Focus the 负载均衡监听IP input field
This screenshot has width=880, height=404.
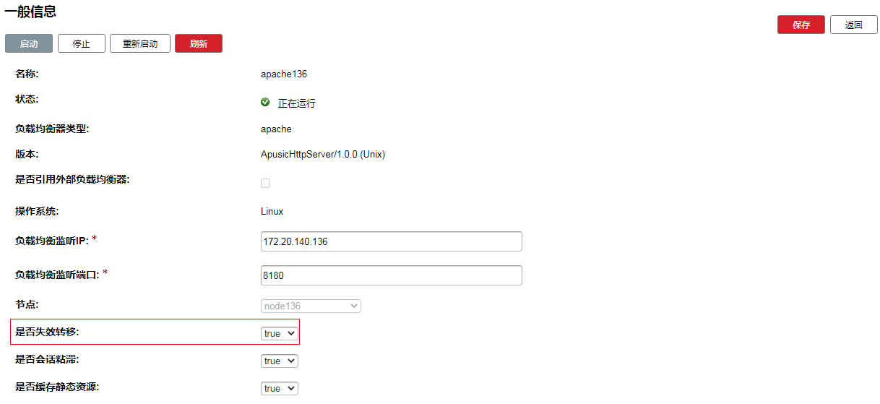[x=391, y=241]
